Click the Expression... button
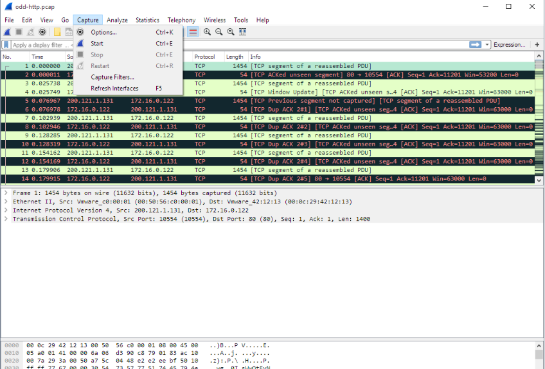545x369 pixels. 509,44
